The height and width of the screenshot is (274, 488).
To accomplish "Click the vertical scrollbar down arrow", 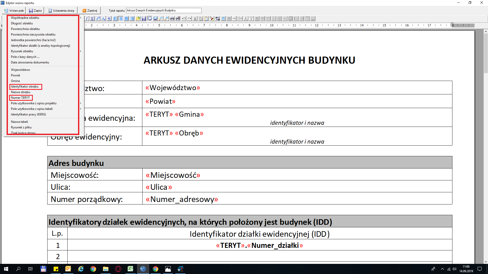I will tap(486, 262).
